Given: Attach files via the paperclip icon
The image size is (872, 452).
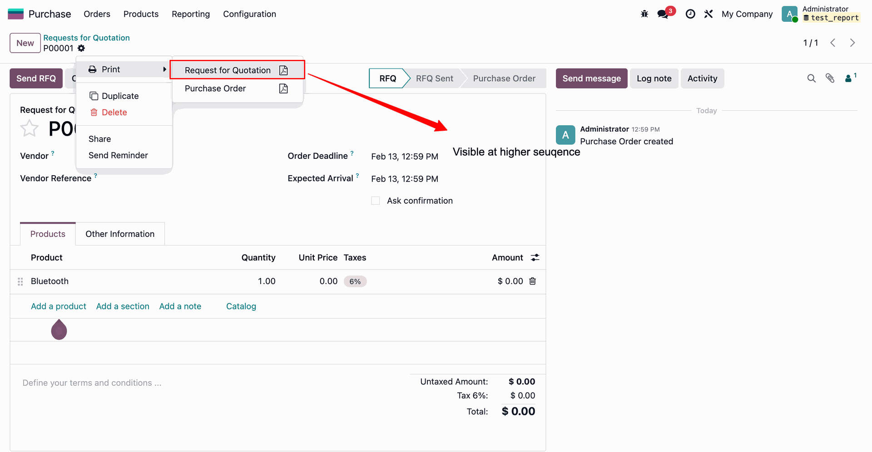Looking at the screenshot, I should tap(830, 79).
